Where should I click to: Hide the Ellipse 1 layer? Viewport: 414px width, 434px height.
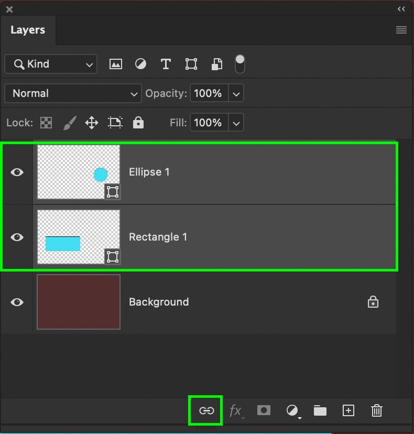17,172
